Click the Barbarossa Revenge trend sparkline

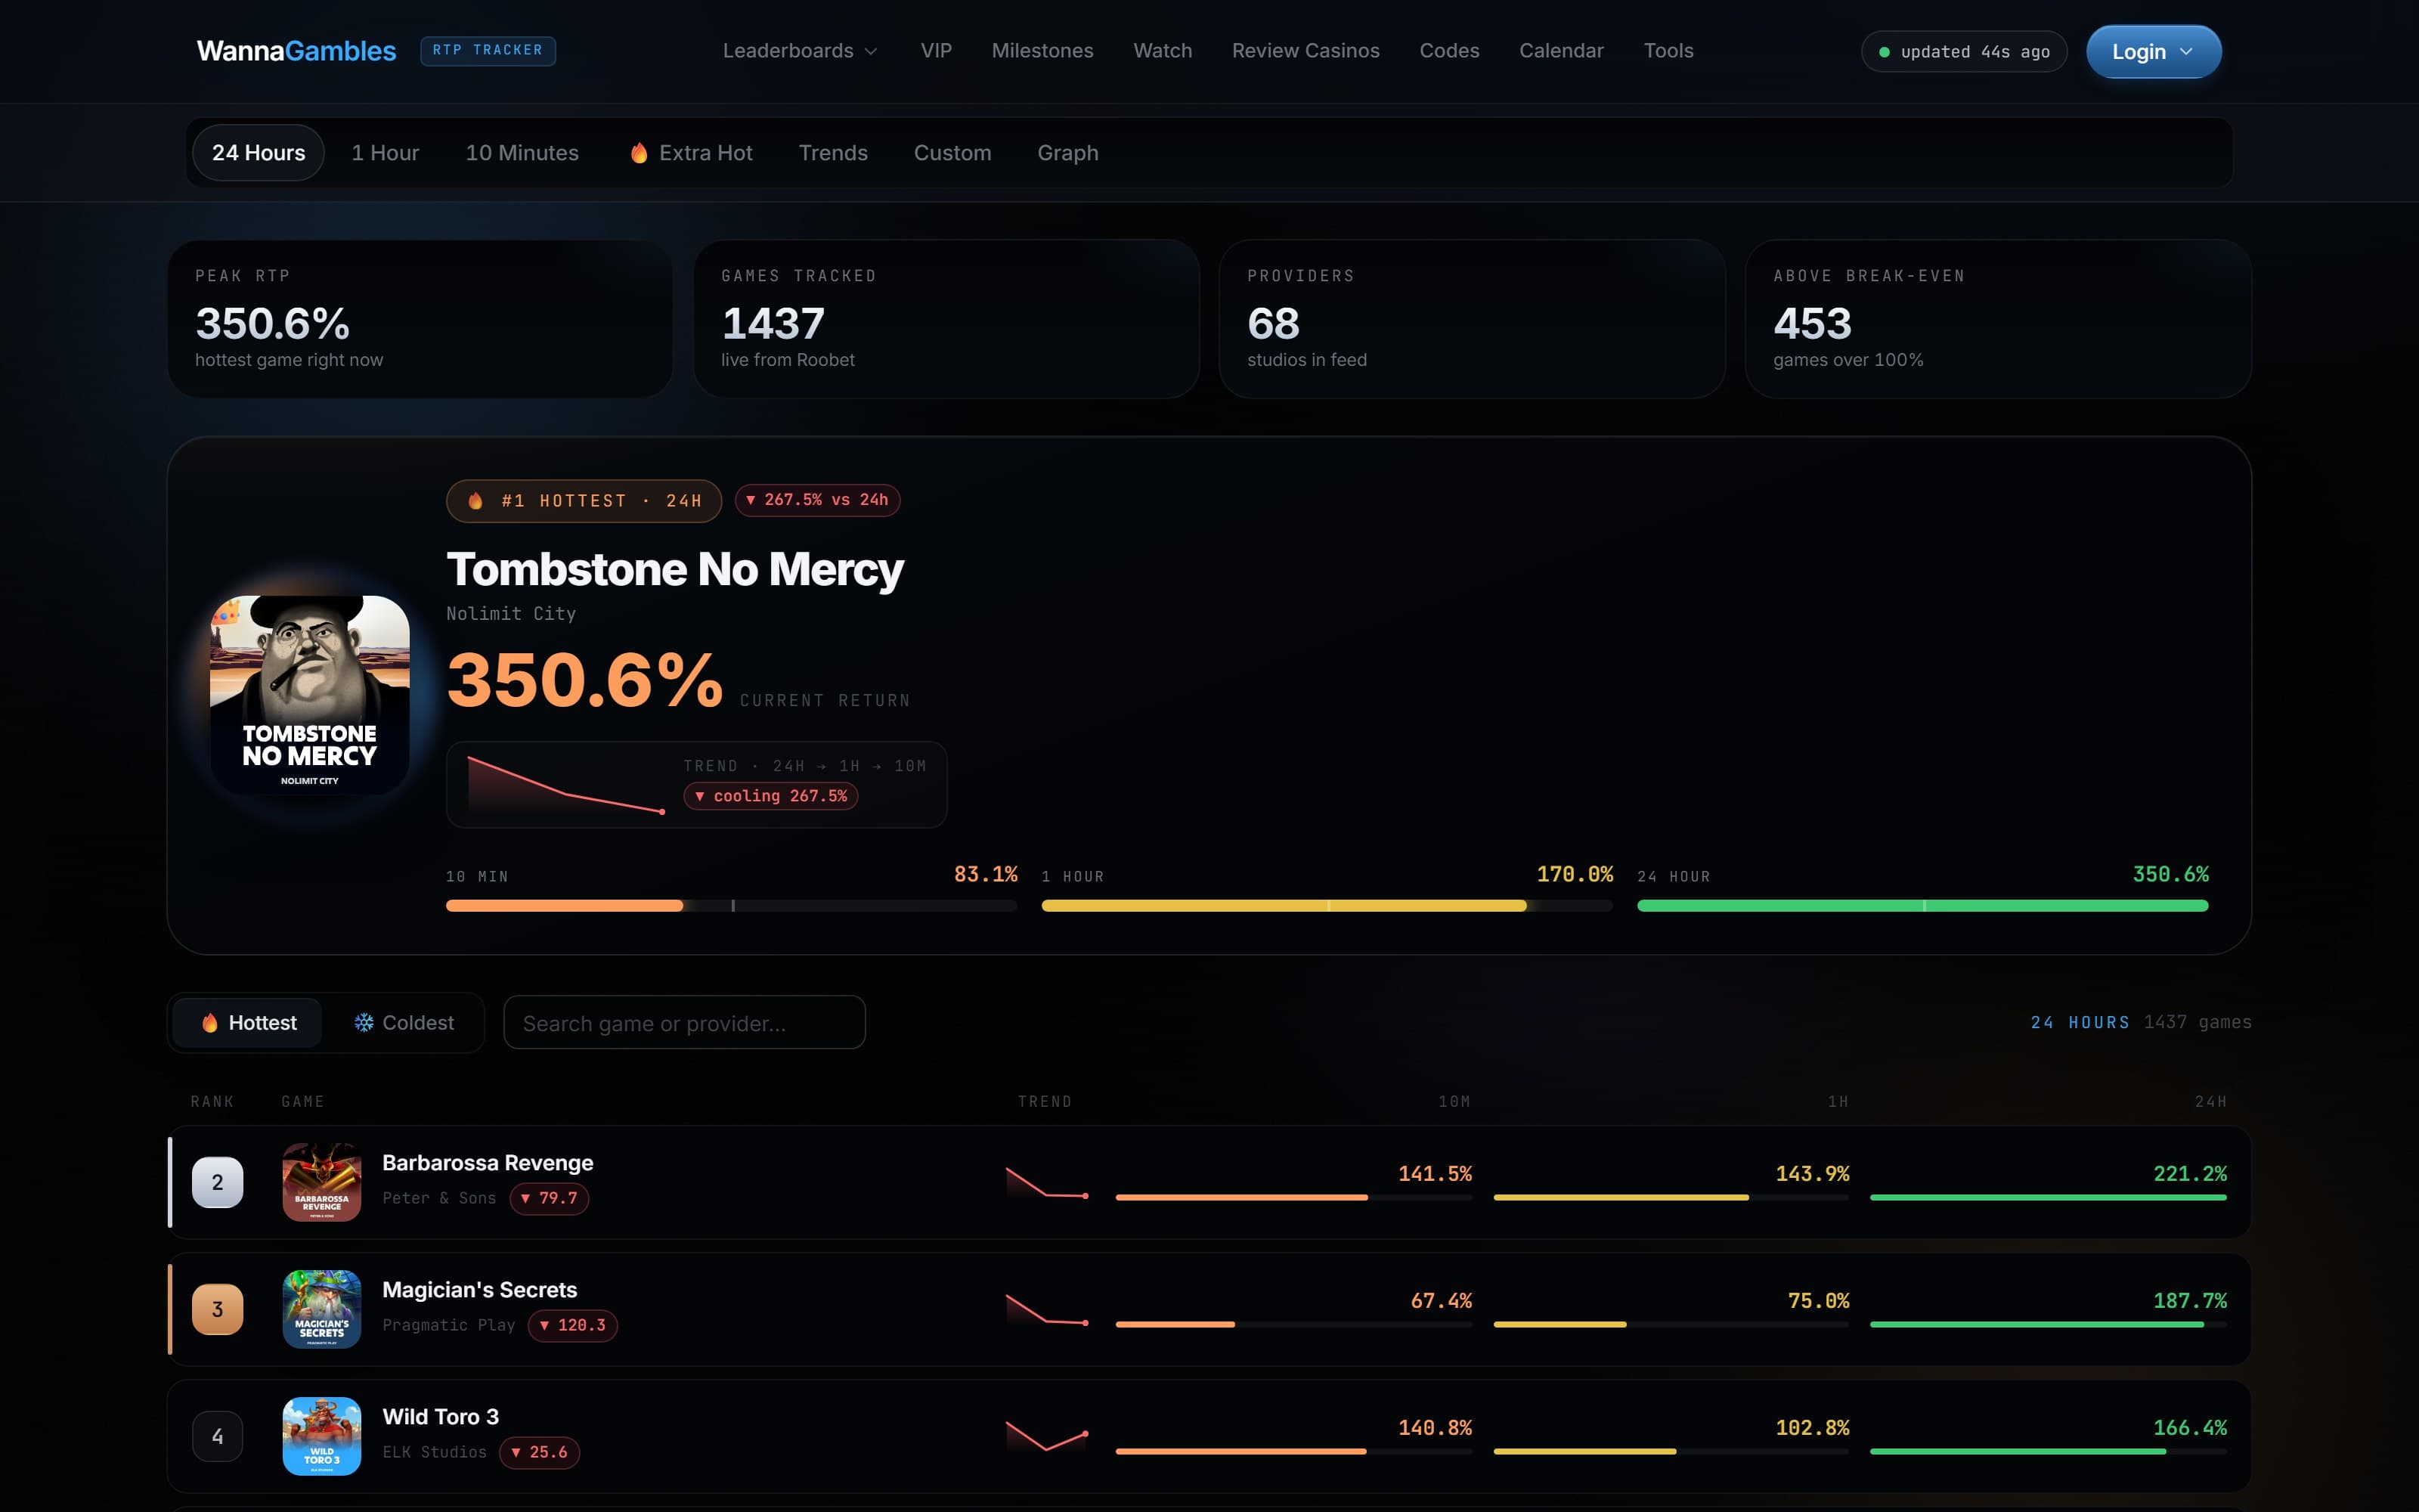coord(1046,1182)
